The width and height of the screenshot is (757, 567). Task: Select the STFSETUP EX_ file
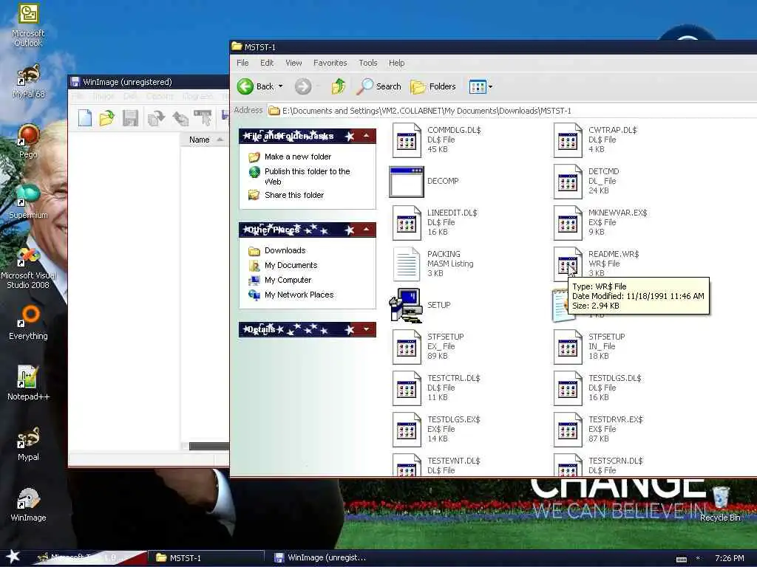[407, 347]
